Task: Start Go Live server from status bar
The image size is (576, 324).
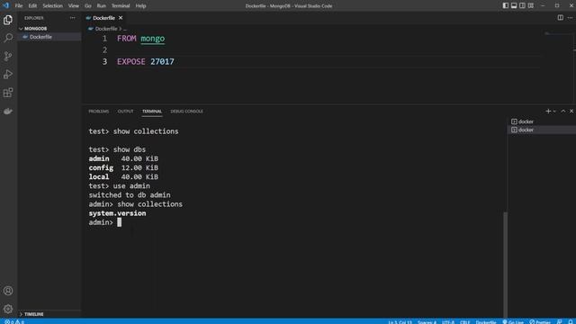Action: pos(513,322)
